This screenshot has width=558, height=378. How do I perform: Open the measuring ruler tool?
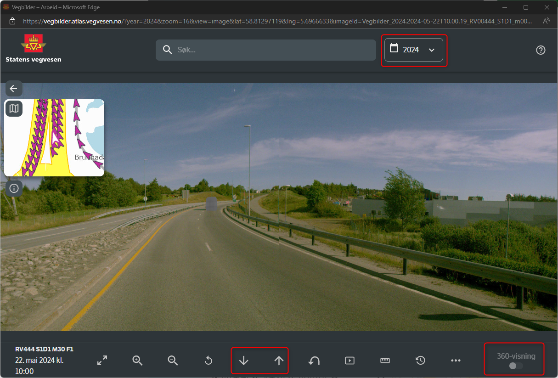(385, 361)
